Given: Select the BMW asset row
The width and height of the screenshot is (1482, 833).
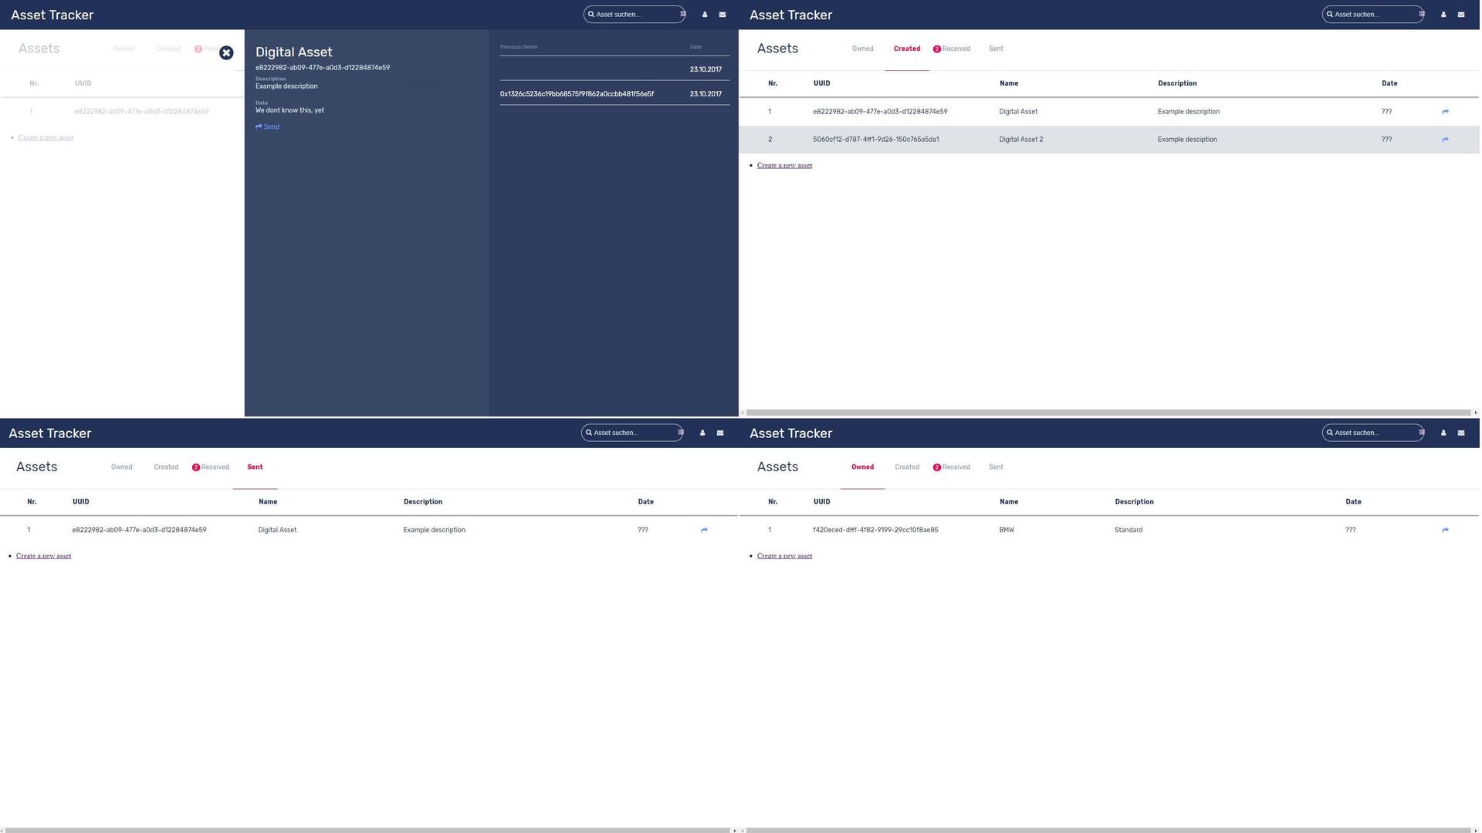Looking at the screenshot, I should [x=1007, y=531].
